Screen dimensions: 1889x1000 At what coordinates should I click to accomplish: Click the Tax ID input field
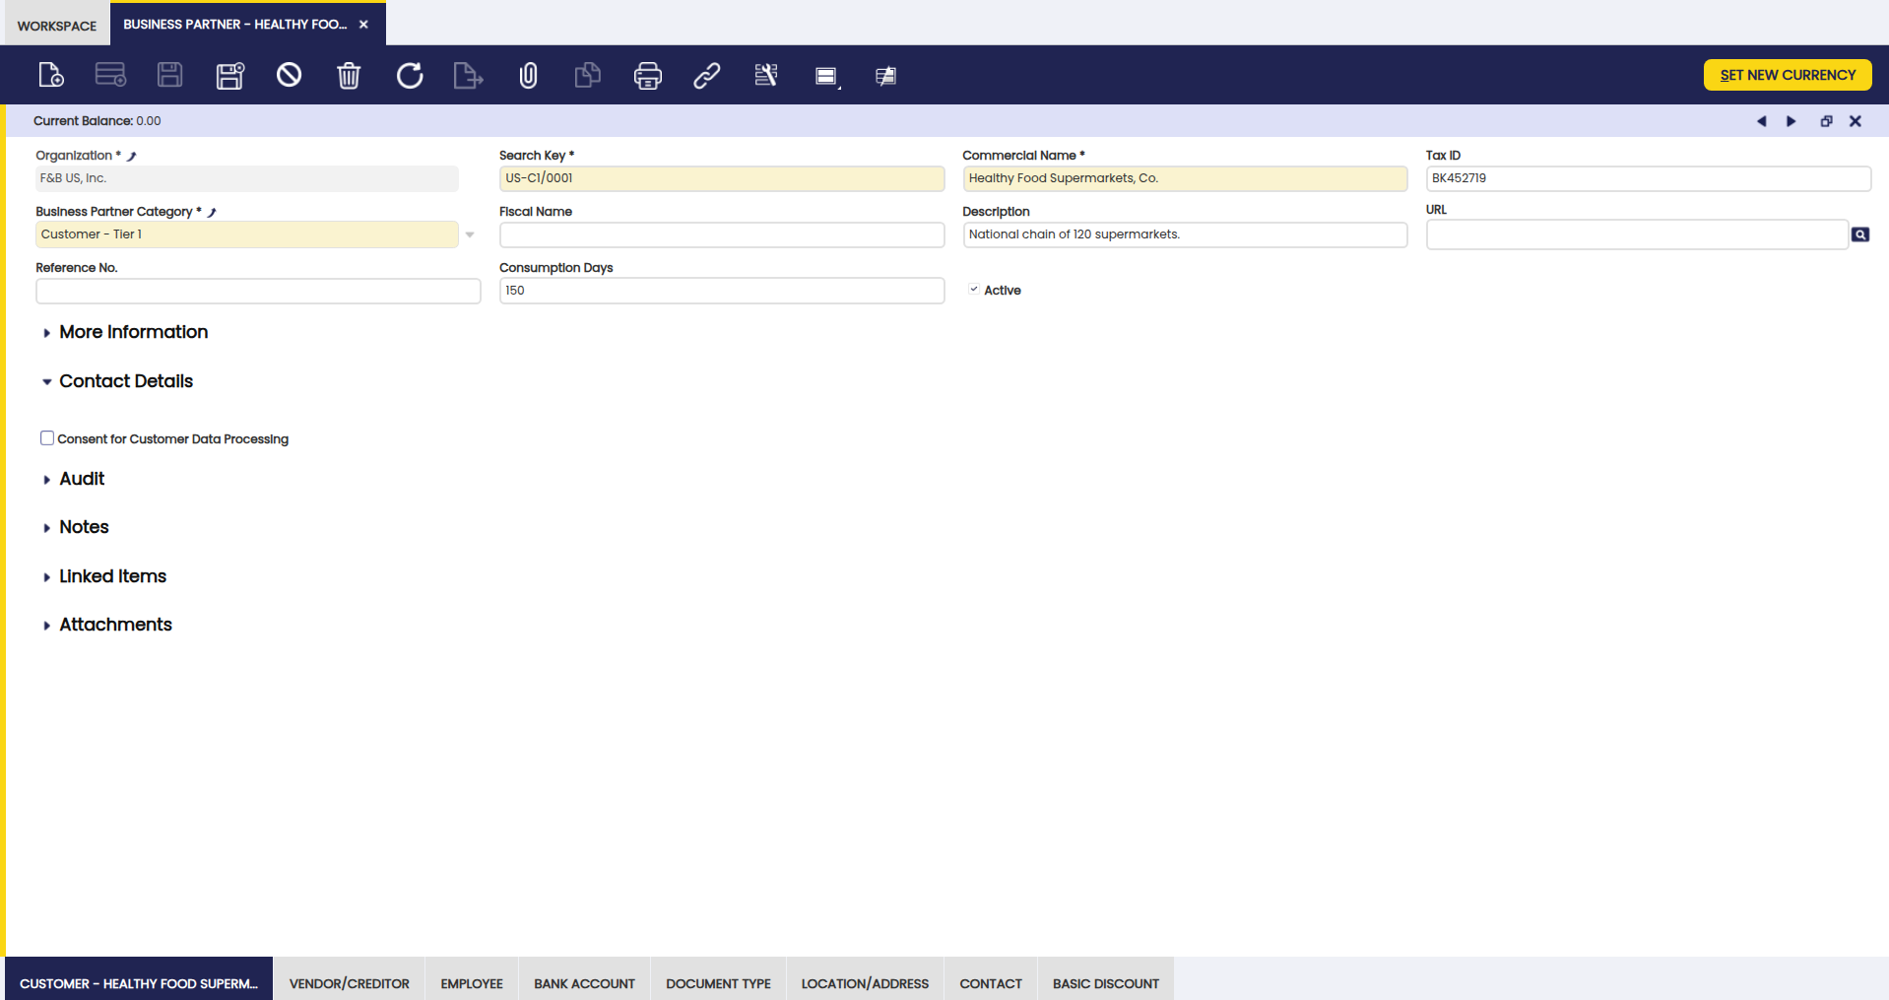(1647, 178)
